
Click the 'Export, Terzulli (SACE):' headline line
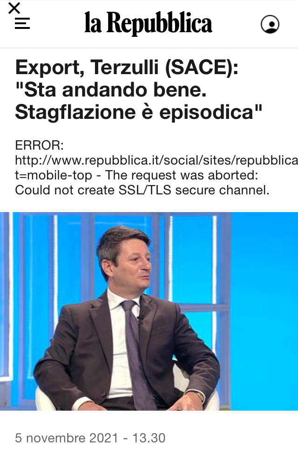tap(127, 67)
